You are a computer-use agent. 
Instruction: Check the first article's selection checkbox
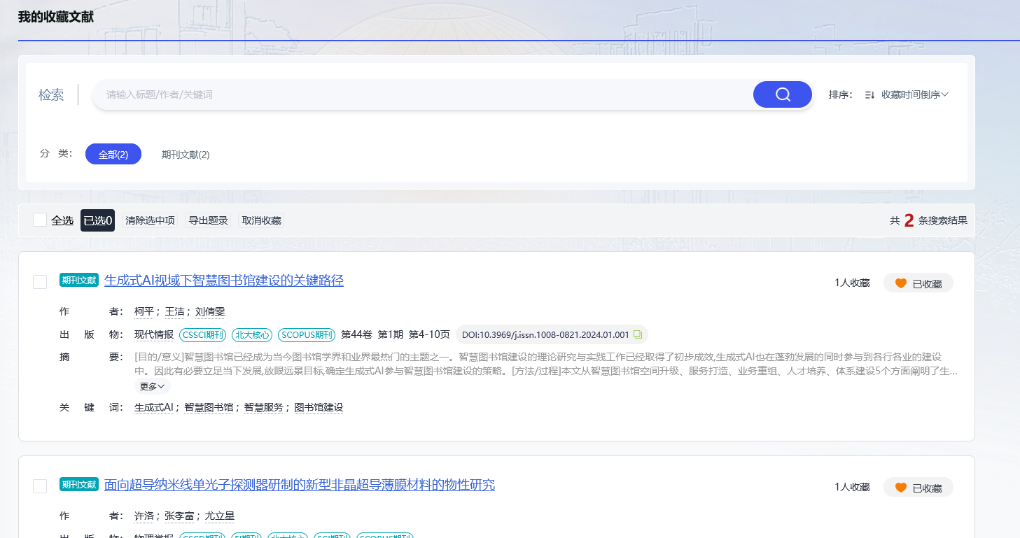tap(39, 281)
